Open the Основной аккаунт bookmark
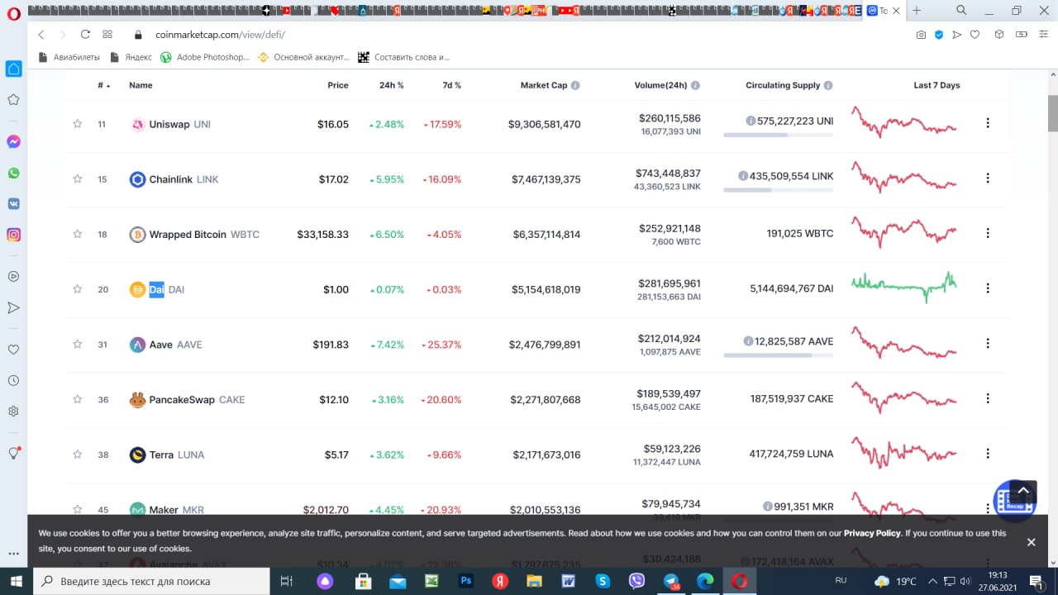This screenshot has height=595, width=1058. pyautogui.click(x=304, y=57)
